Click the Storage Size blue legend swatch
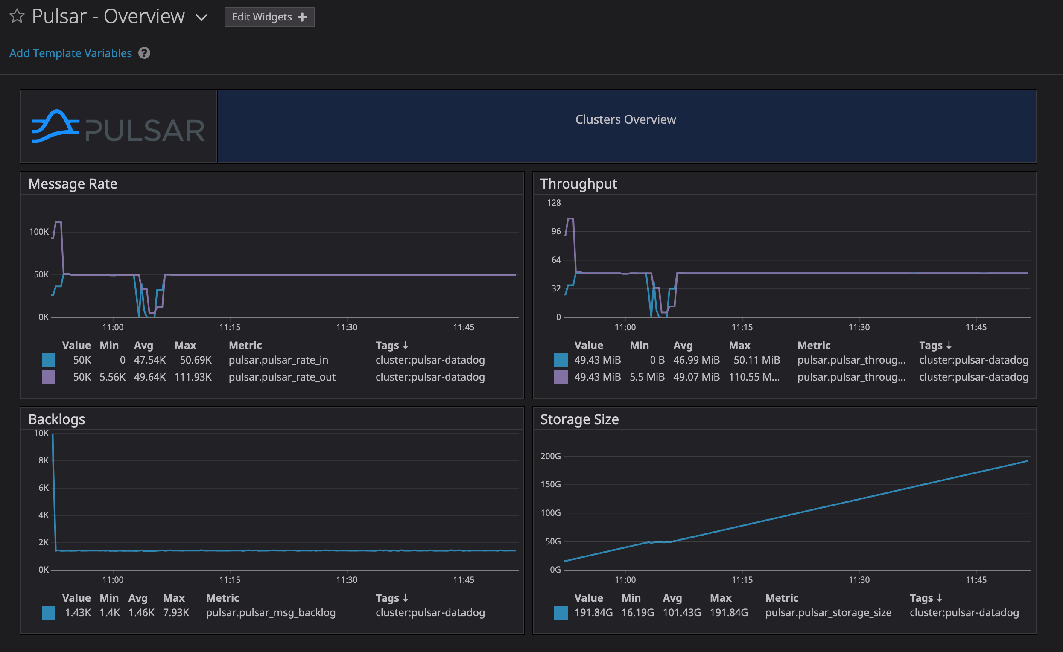Viewport: 1063px width, 652px height. pos(561,613)
